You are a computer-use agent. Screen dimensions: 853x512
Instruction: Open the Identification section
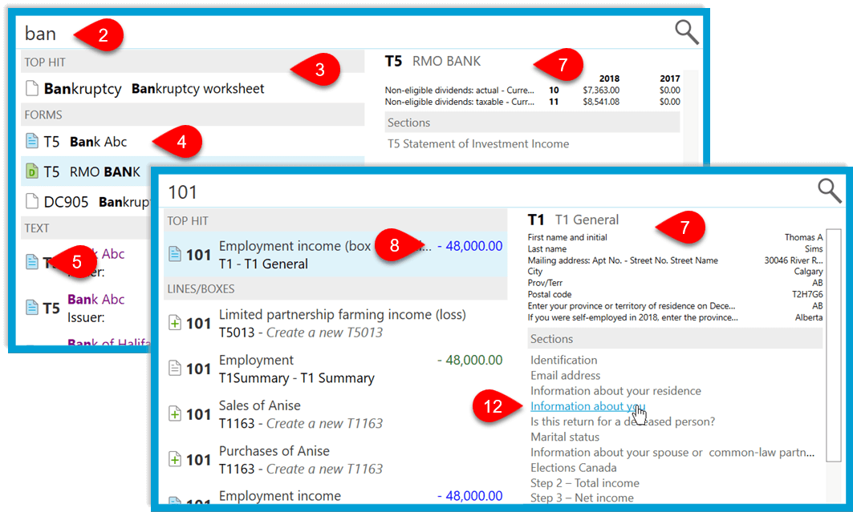(x=563, y=360)
